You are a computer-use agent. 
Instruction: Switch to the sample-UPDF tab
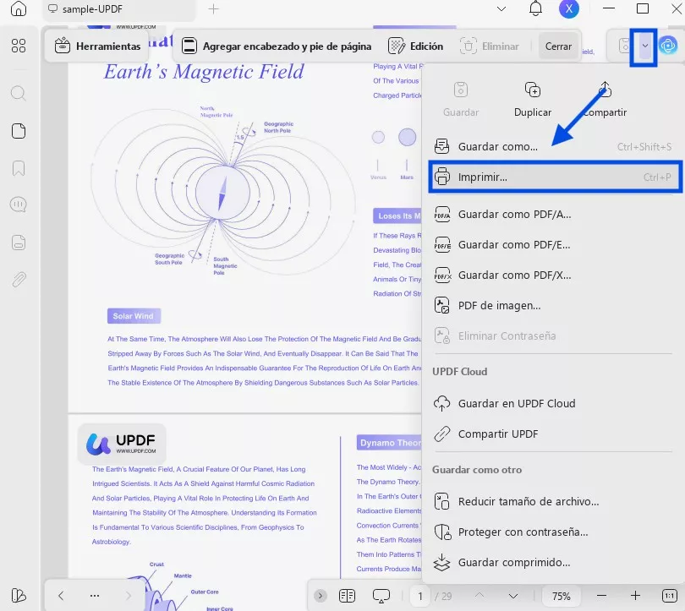coord(119,9)
